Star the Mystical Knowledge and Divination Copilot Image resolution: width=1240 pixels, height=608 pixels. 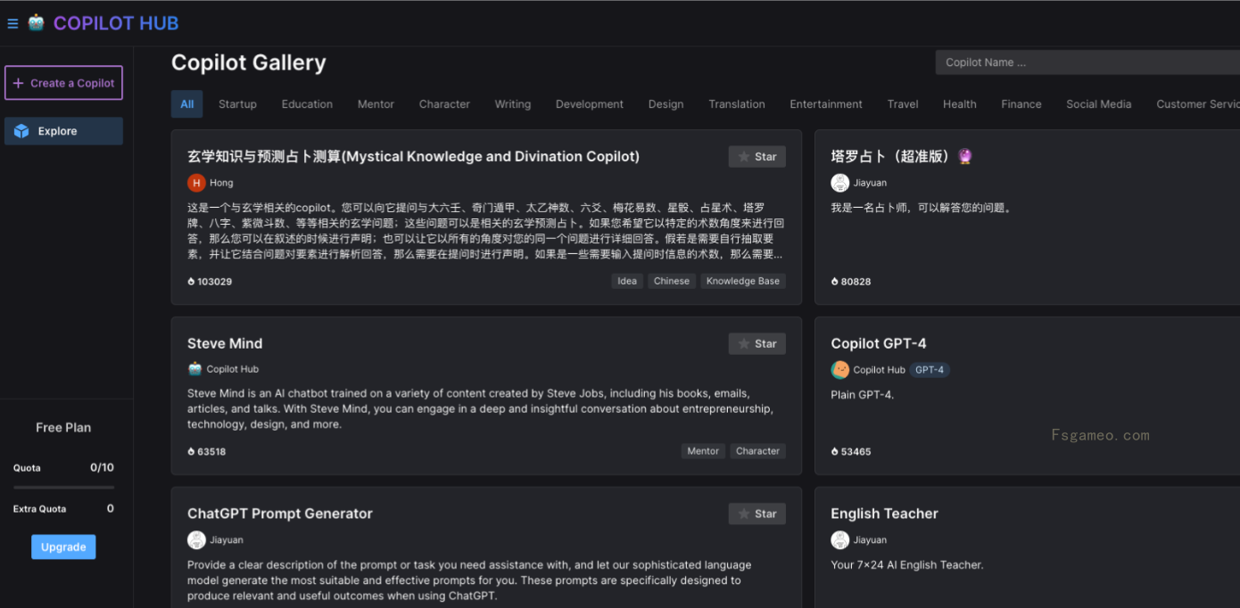click(x=757, y=157)
